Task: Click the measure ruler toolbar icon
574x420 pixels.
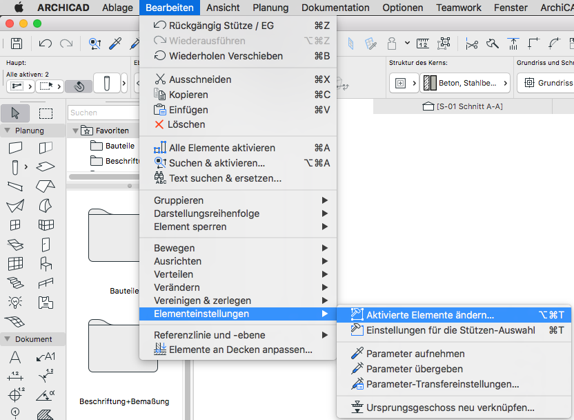Action: [x=423, y=44]
